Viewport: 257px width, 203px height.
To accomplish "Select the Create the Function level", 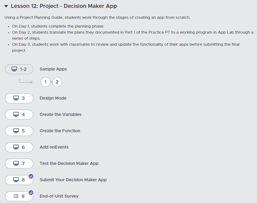I will (60, 131).
